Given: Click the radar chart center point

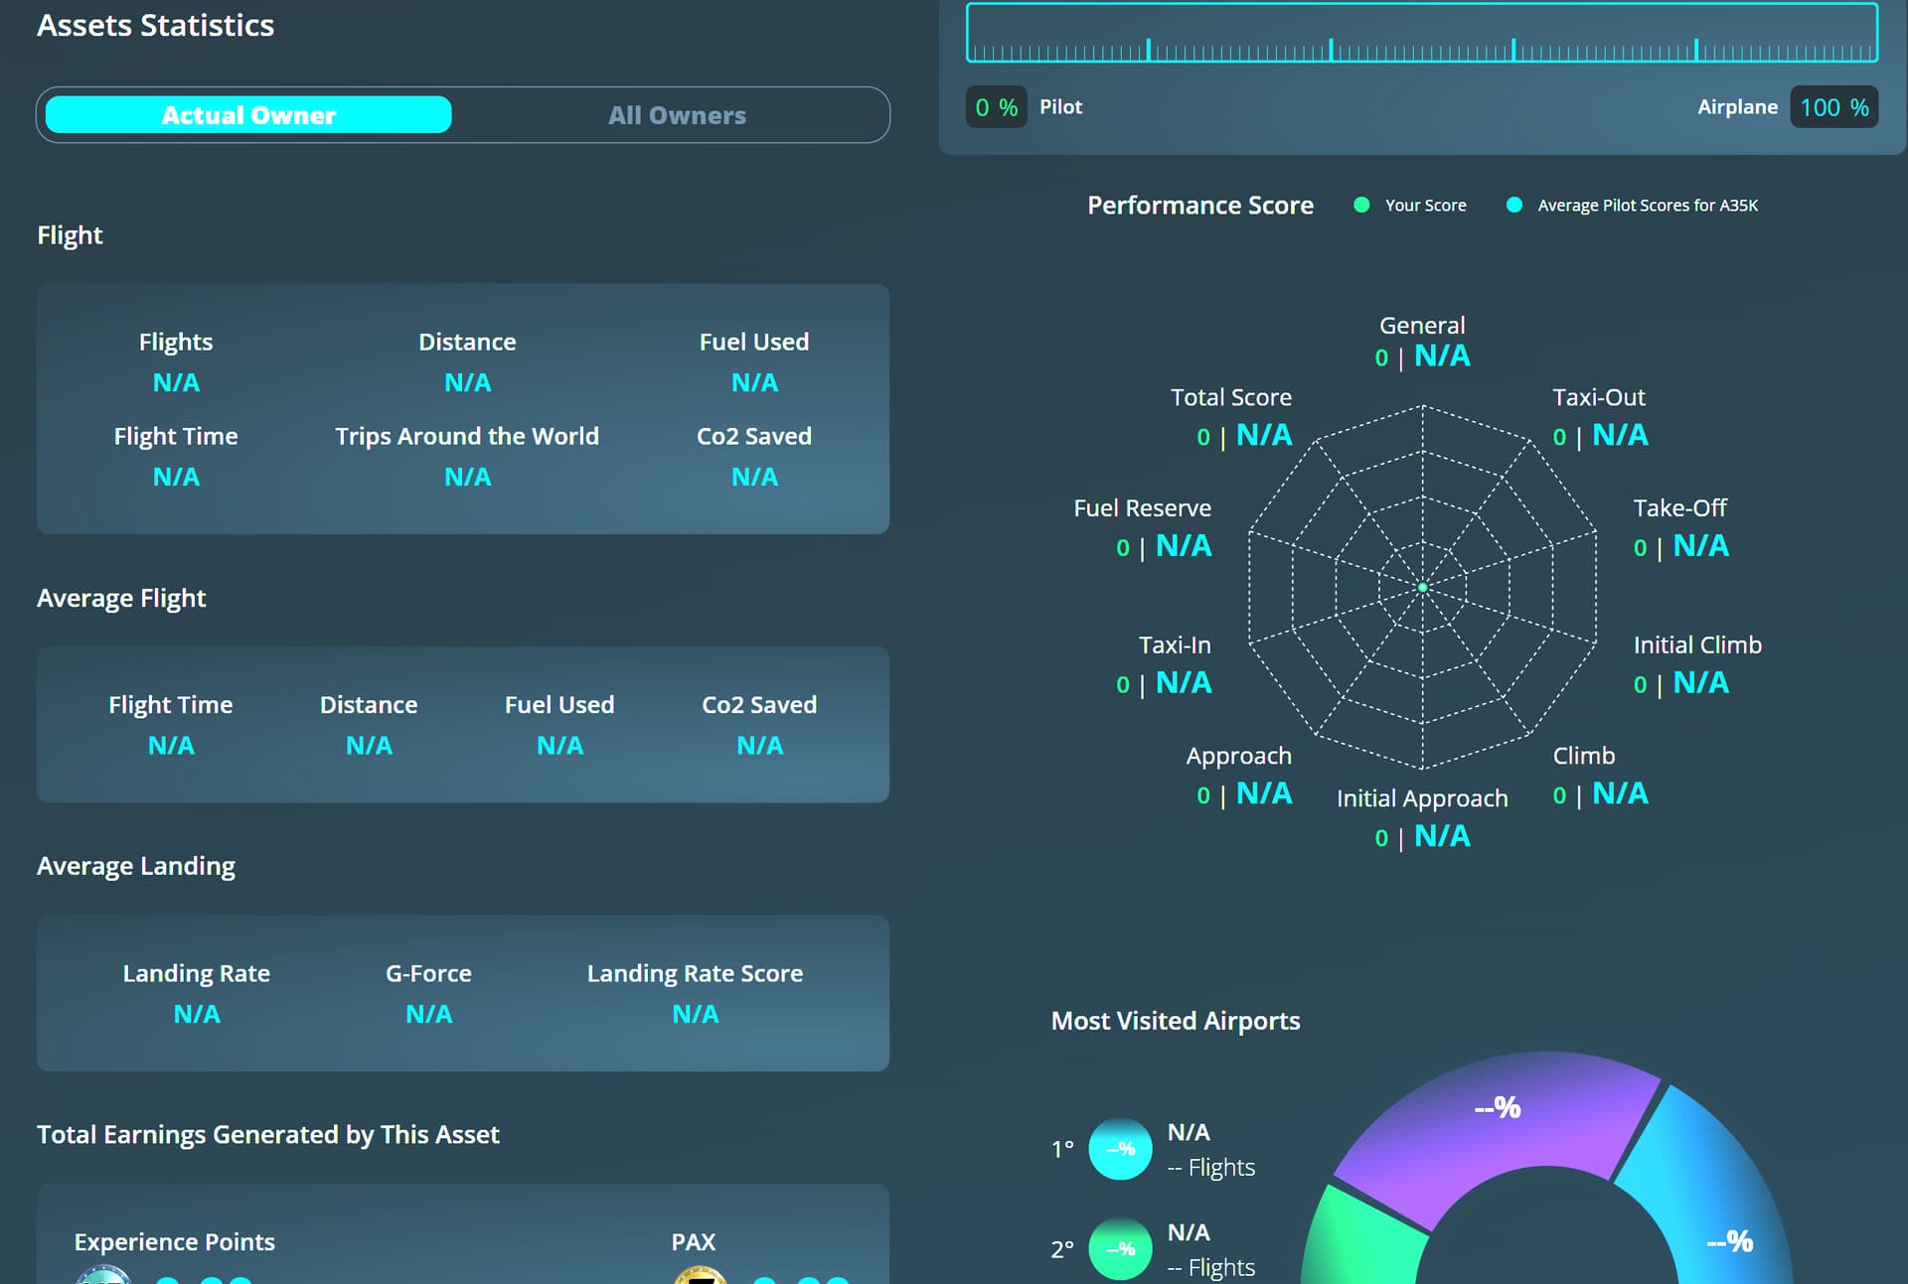Looking at the screenshot, I should (1422, 588).
